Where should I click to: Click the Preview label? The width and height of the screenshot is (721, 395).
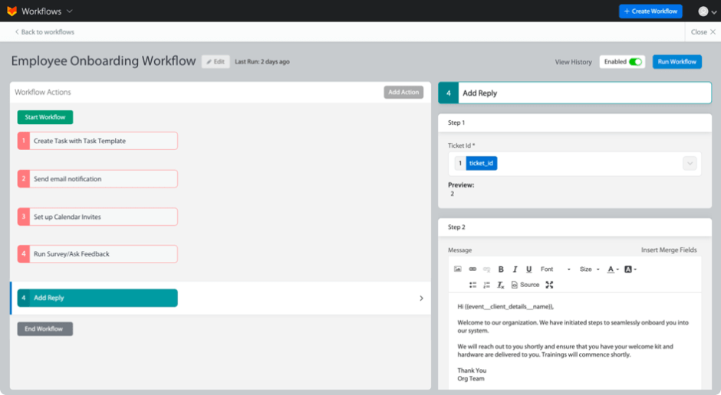pos(461,185)
